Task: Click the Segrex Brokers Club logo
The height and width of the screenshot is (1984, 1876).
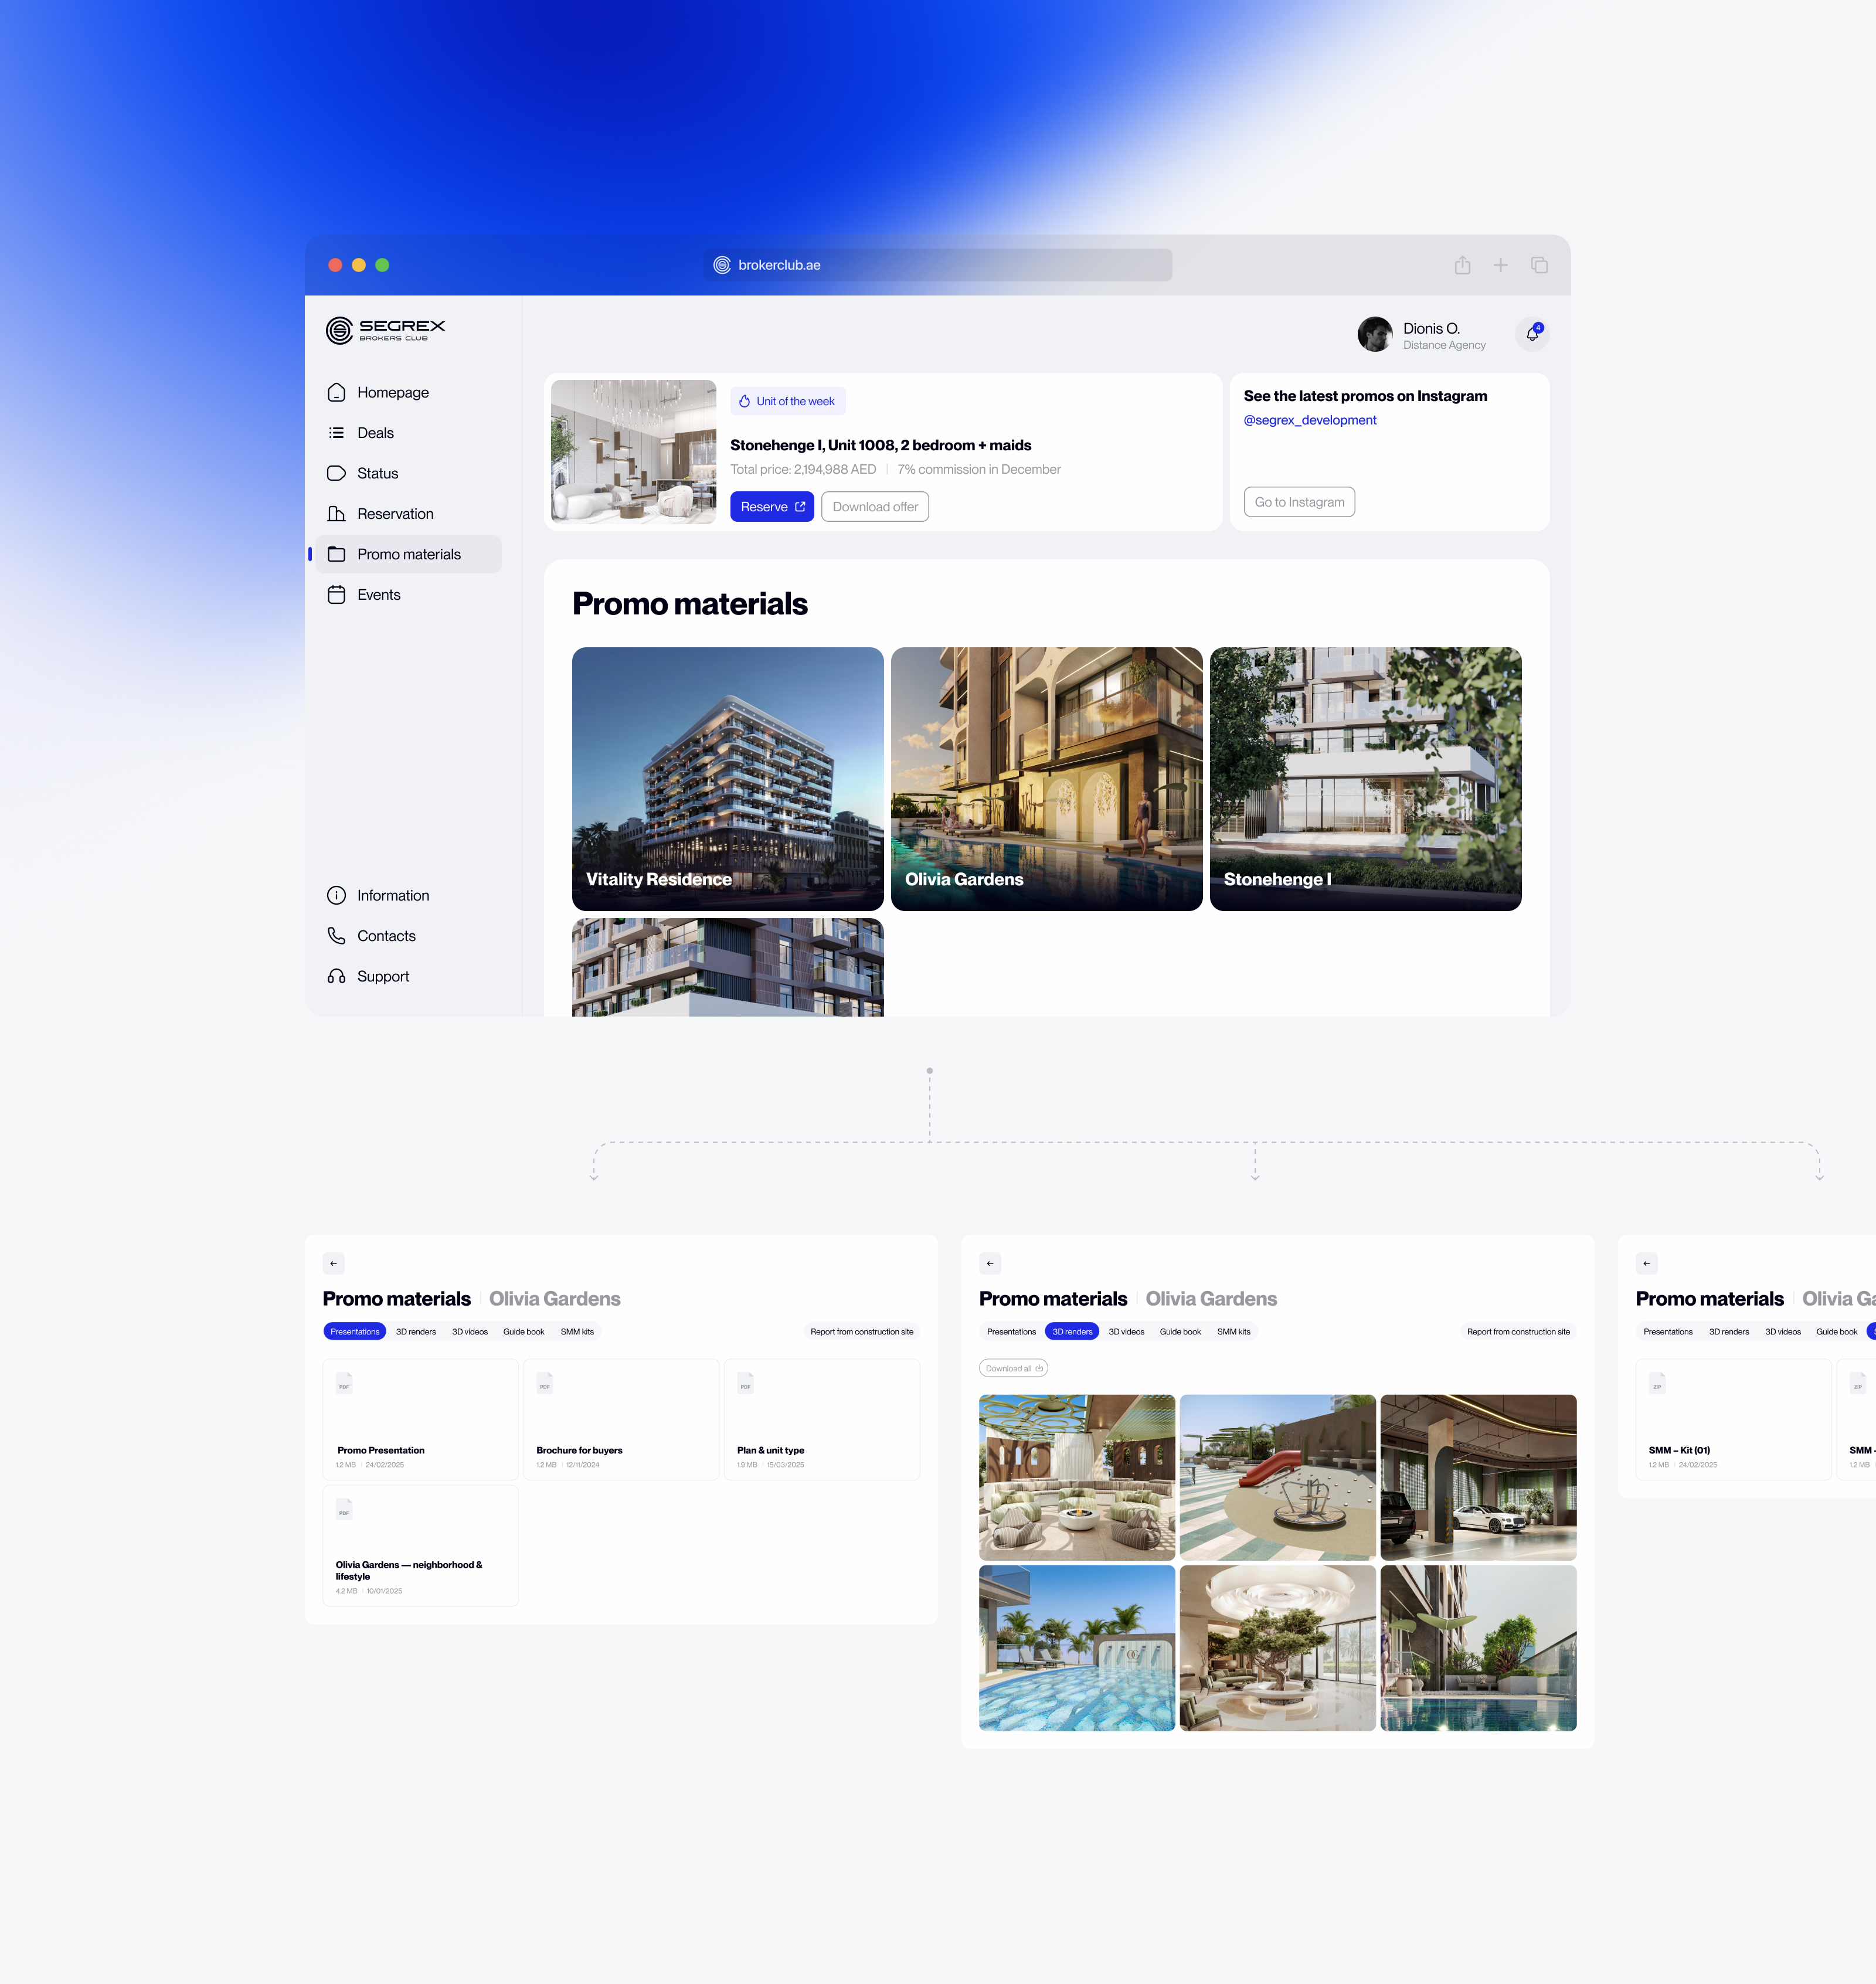Action: point(385,330)
